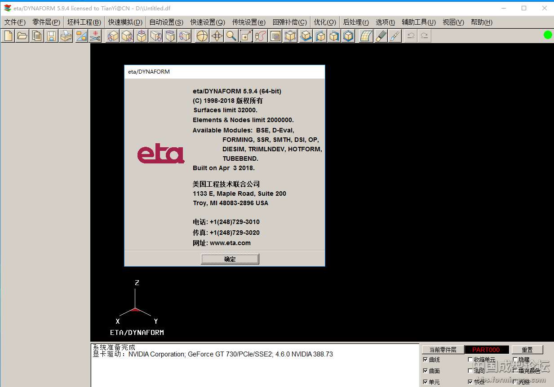Enable the 法向 checkbox
This screenshot has width=554, height=387.
tap(470, 371)
